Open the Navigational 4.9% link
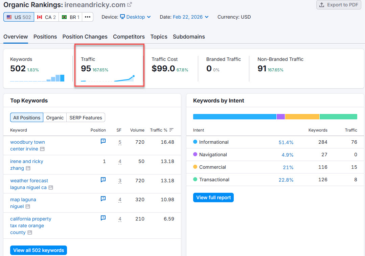Image resolution: width=365 pixels, height=256 pixels. 288,155
